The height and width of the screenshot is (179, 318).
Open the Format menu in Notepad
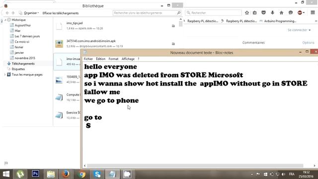pyautogui.click(x=113, y=59)
